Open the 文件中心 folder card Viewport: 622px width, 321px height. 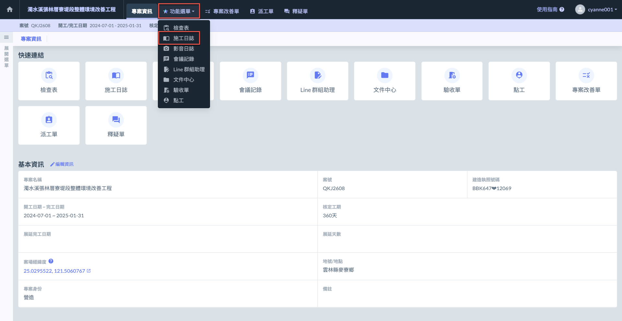pos(384,81)
